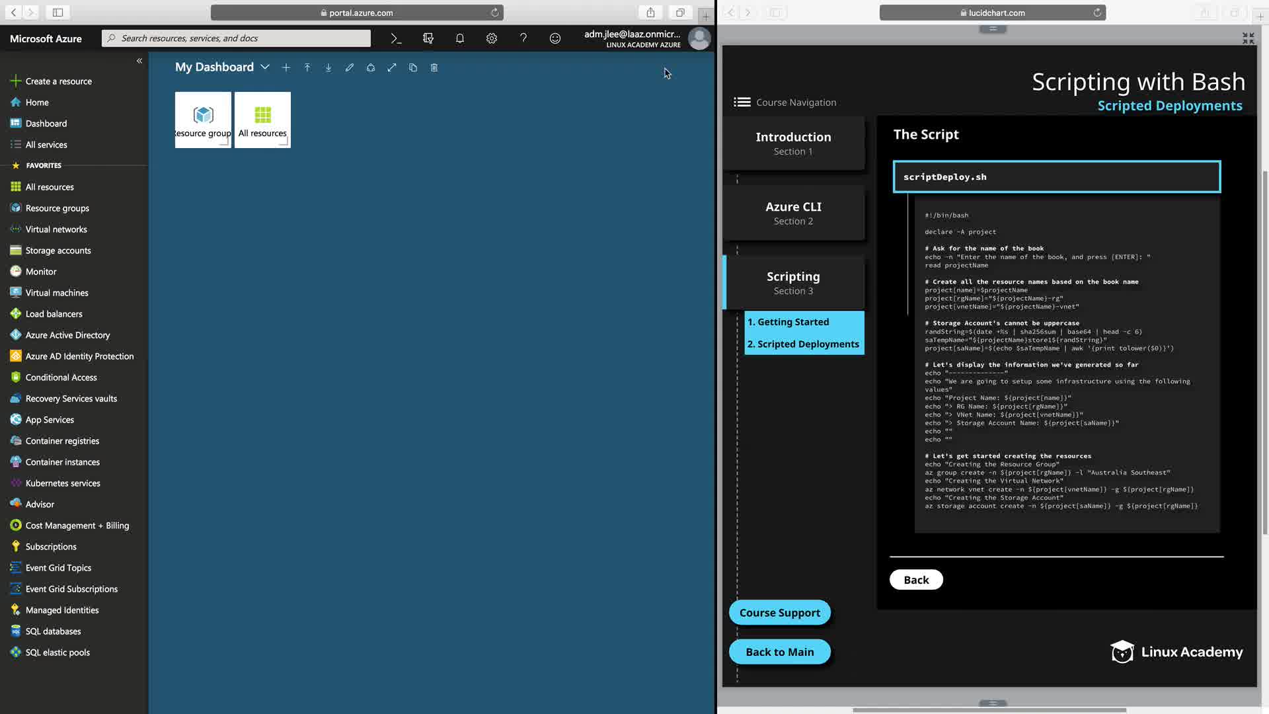Select the Azure CLI Section 2 tab
The height and width of the screenshot is (714, 1269).
coord(793,213)
